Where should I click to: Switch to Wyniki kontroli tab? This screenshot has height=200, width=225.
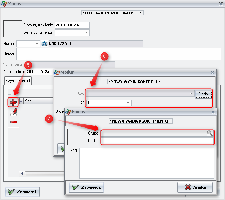click(x=18, y=81)
